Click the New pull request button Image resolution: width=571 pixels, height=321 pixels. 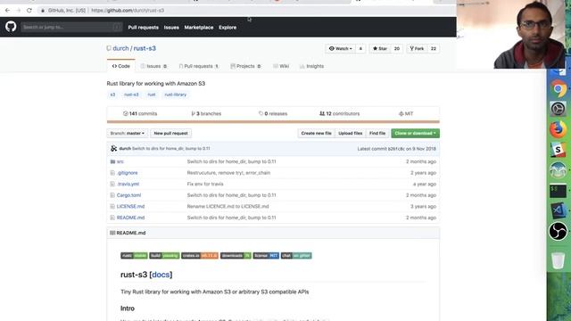pyautogui.click(x=170, y=133)
